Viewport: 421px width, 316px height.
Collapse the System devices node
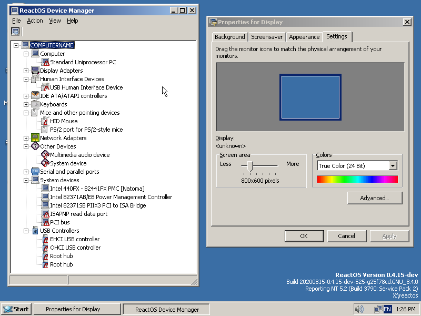(26, 180)
